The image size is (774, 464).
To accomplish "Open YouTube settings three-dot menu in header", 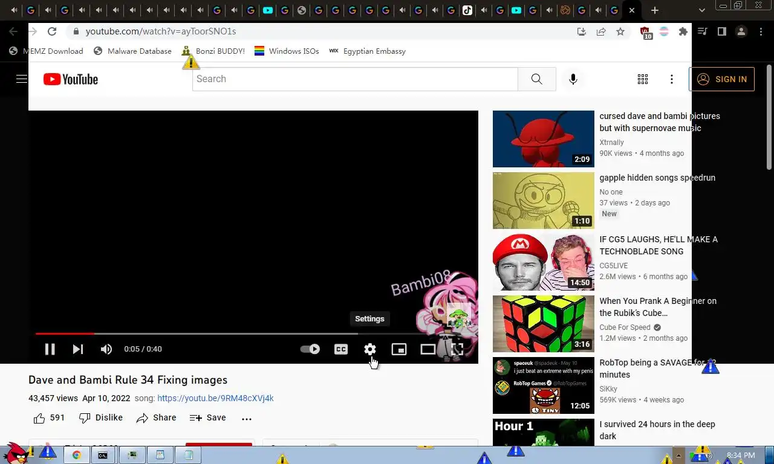I will 672,79.
